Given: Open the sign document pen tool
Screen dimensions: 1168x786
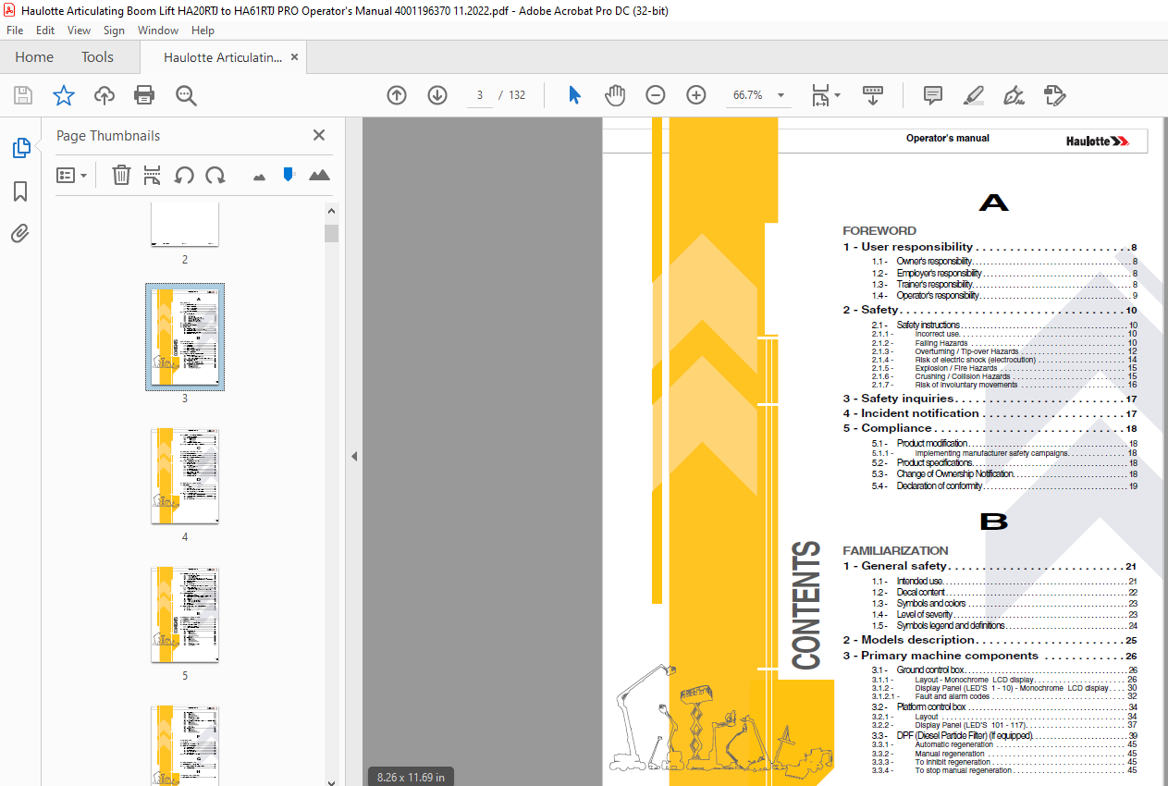Looking at the screenshot, I should [x=1014, y=95].
